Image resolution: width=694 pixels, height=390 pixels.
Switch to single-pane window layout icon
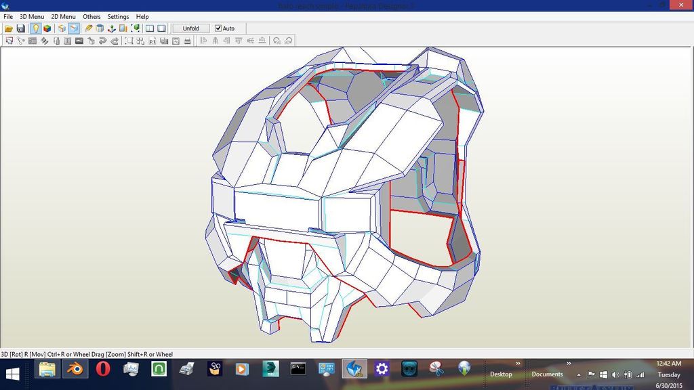(x=161, y=28)
